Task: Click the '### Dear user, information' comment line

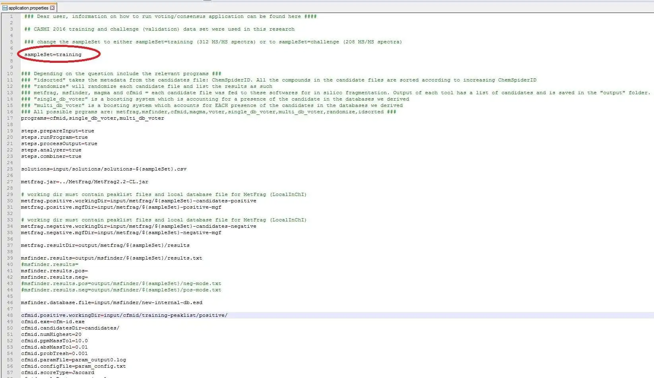Action: (x=171, y=16)
